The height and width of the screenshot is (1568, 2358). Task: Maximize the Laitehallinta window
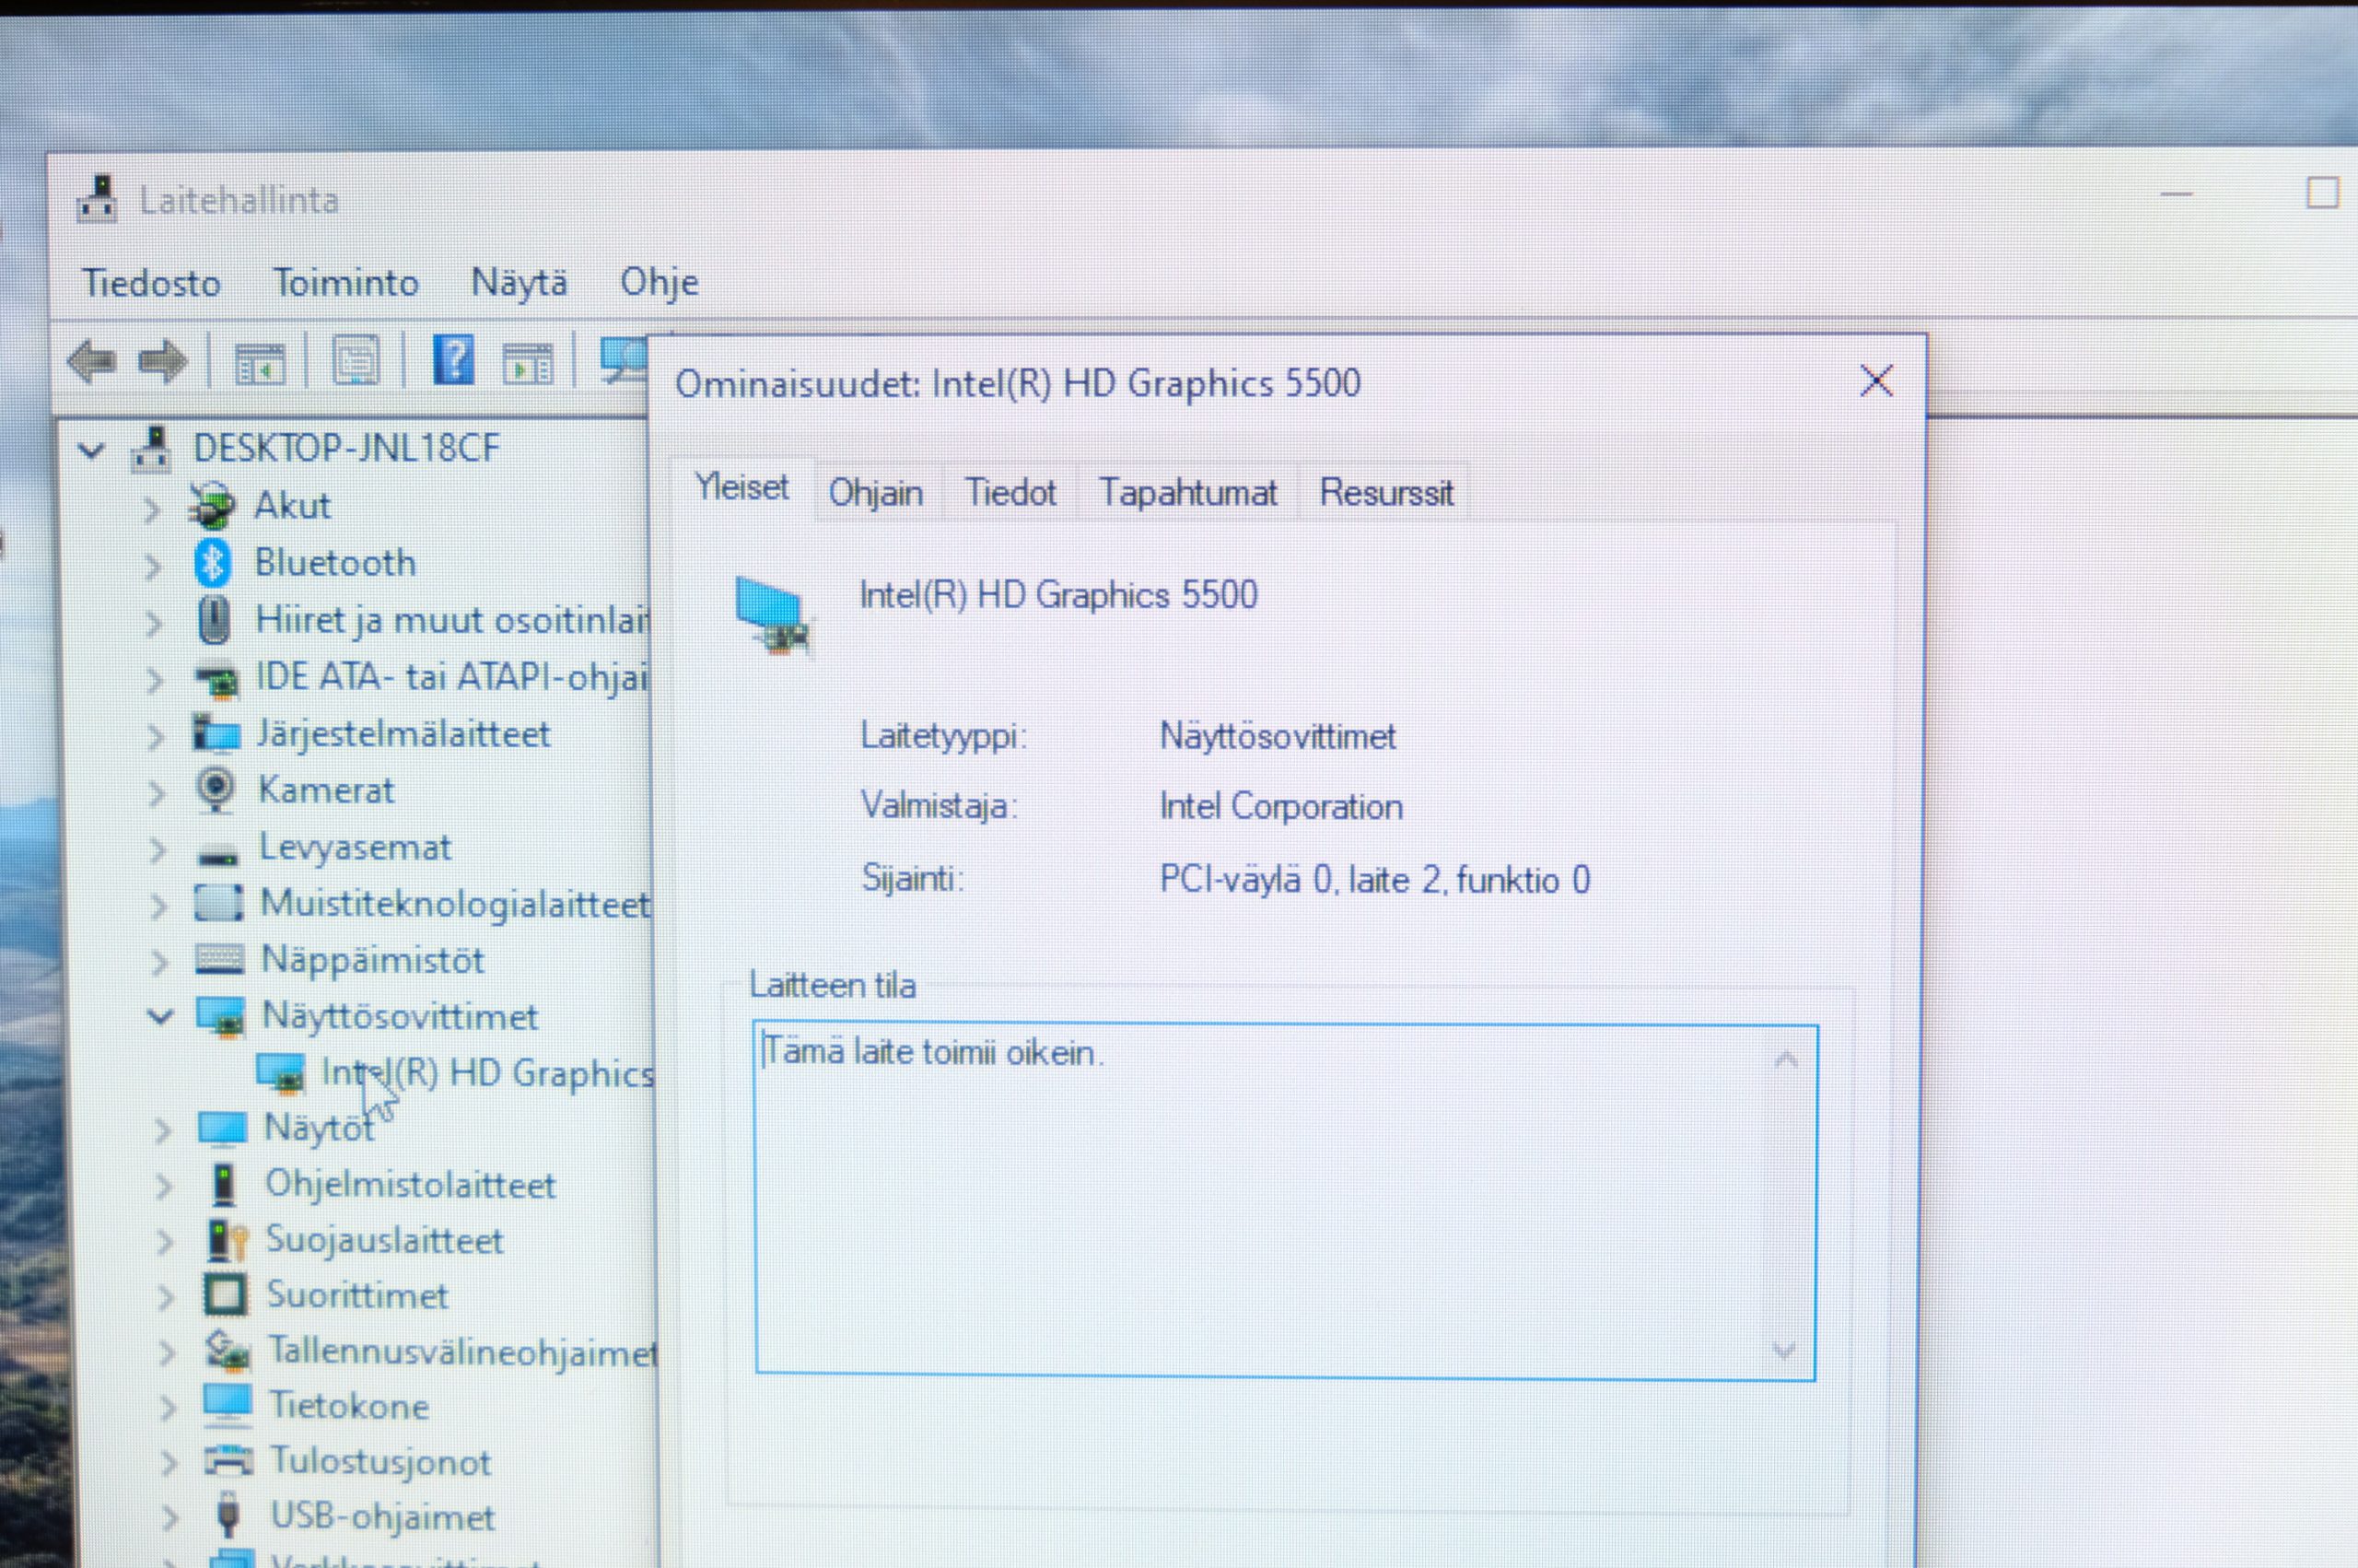[x=2322, y=192]
